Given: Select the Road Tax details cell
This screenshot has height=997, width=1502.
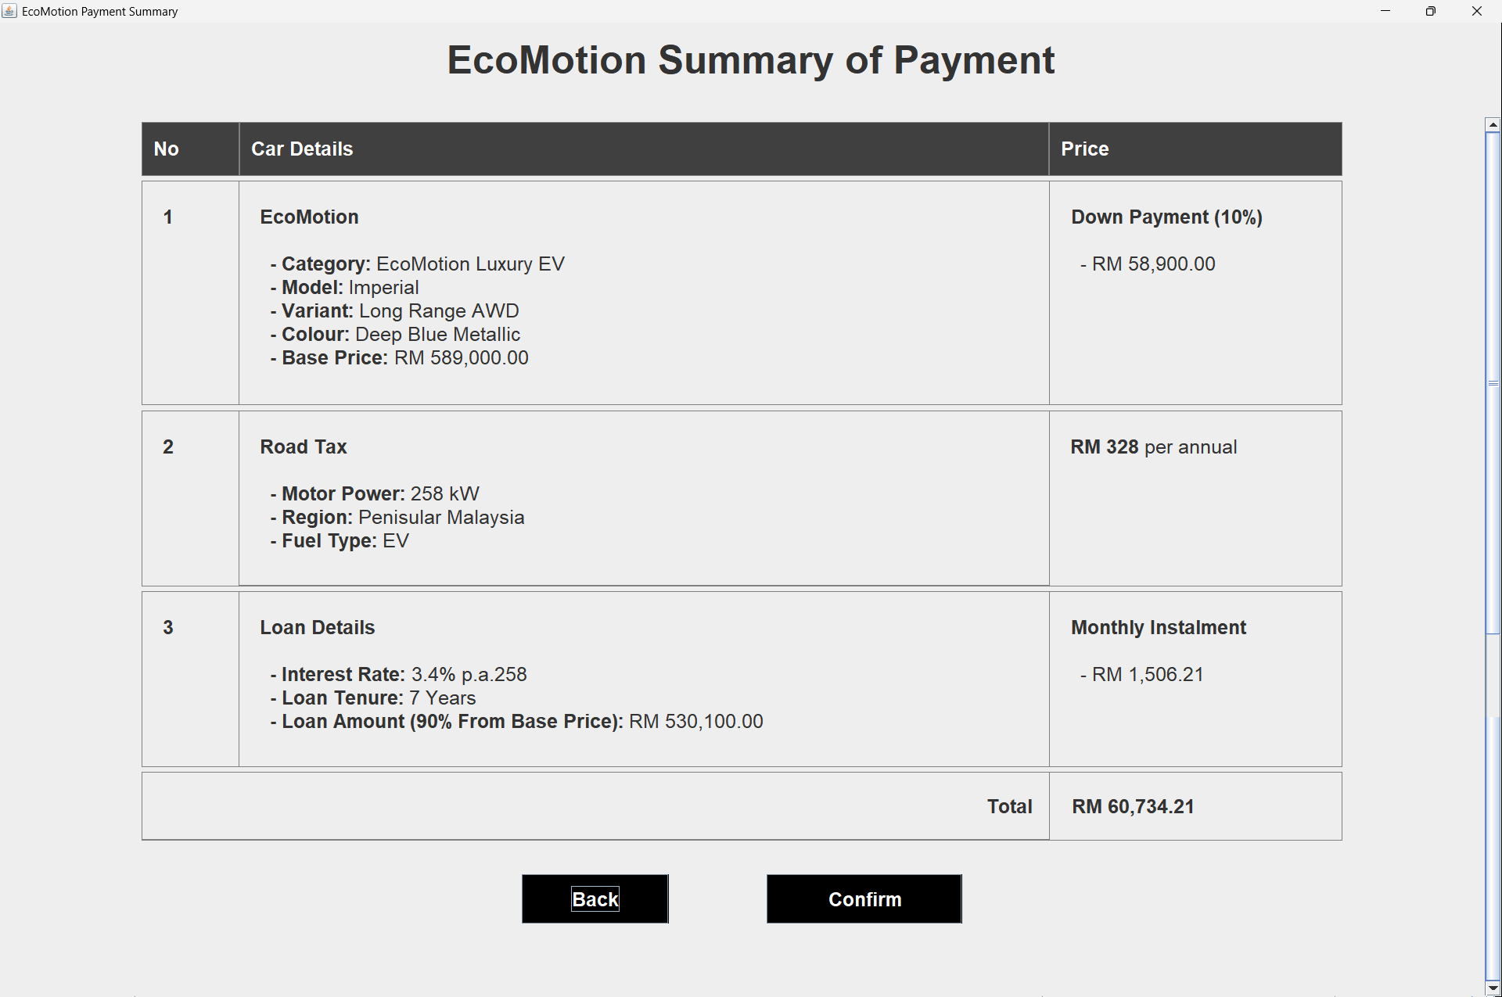Looking at the screenshot, I should tap(641, 498).
